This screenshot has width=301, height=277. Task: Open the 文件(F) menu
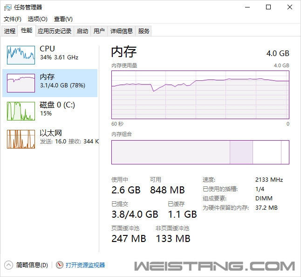point(13,19)
